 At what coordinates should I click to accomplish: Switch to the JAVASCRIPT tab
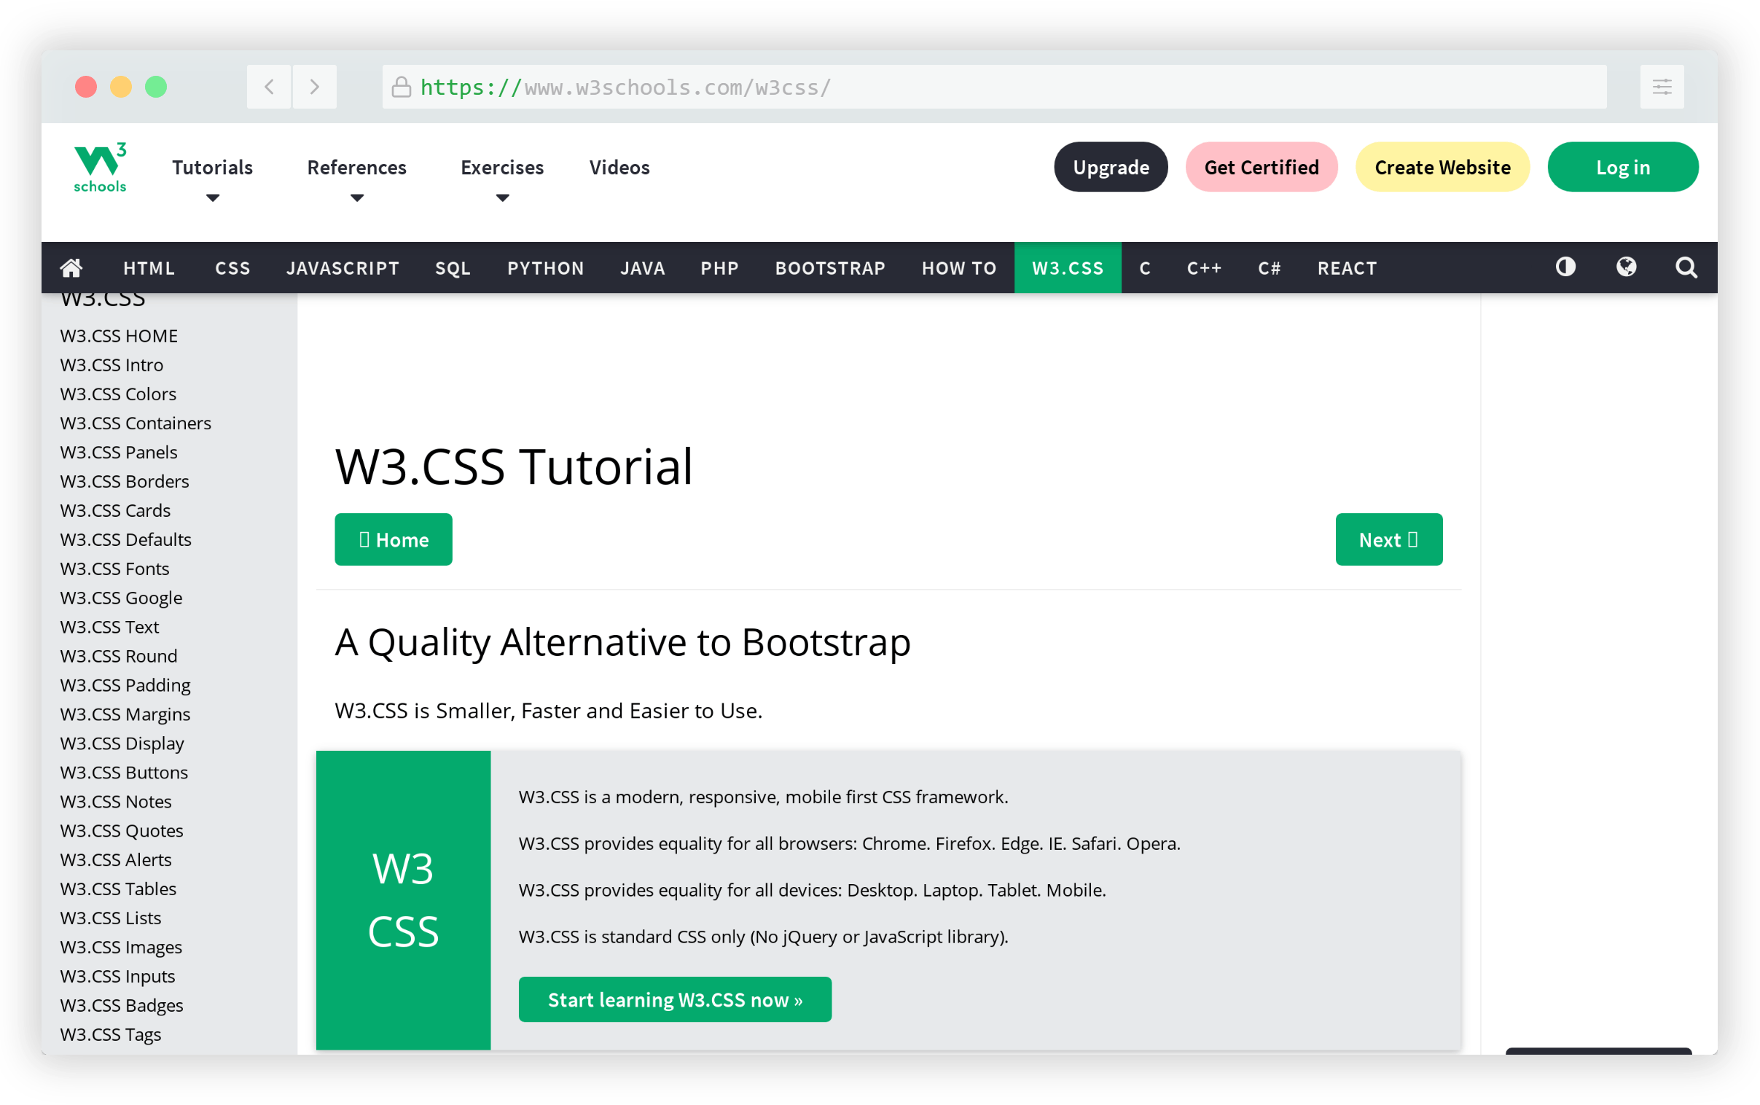tap(343, 268)
